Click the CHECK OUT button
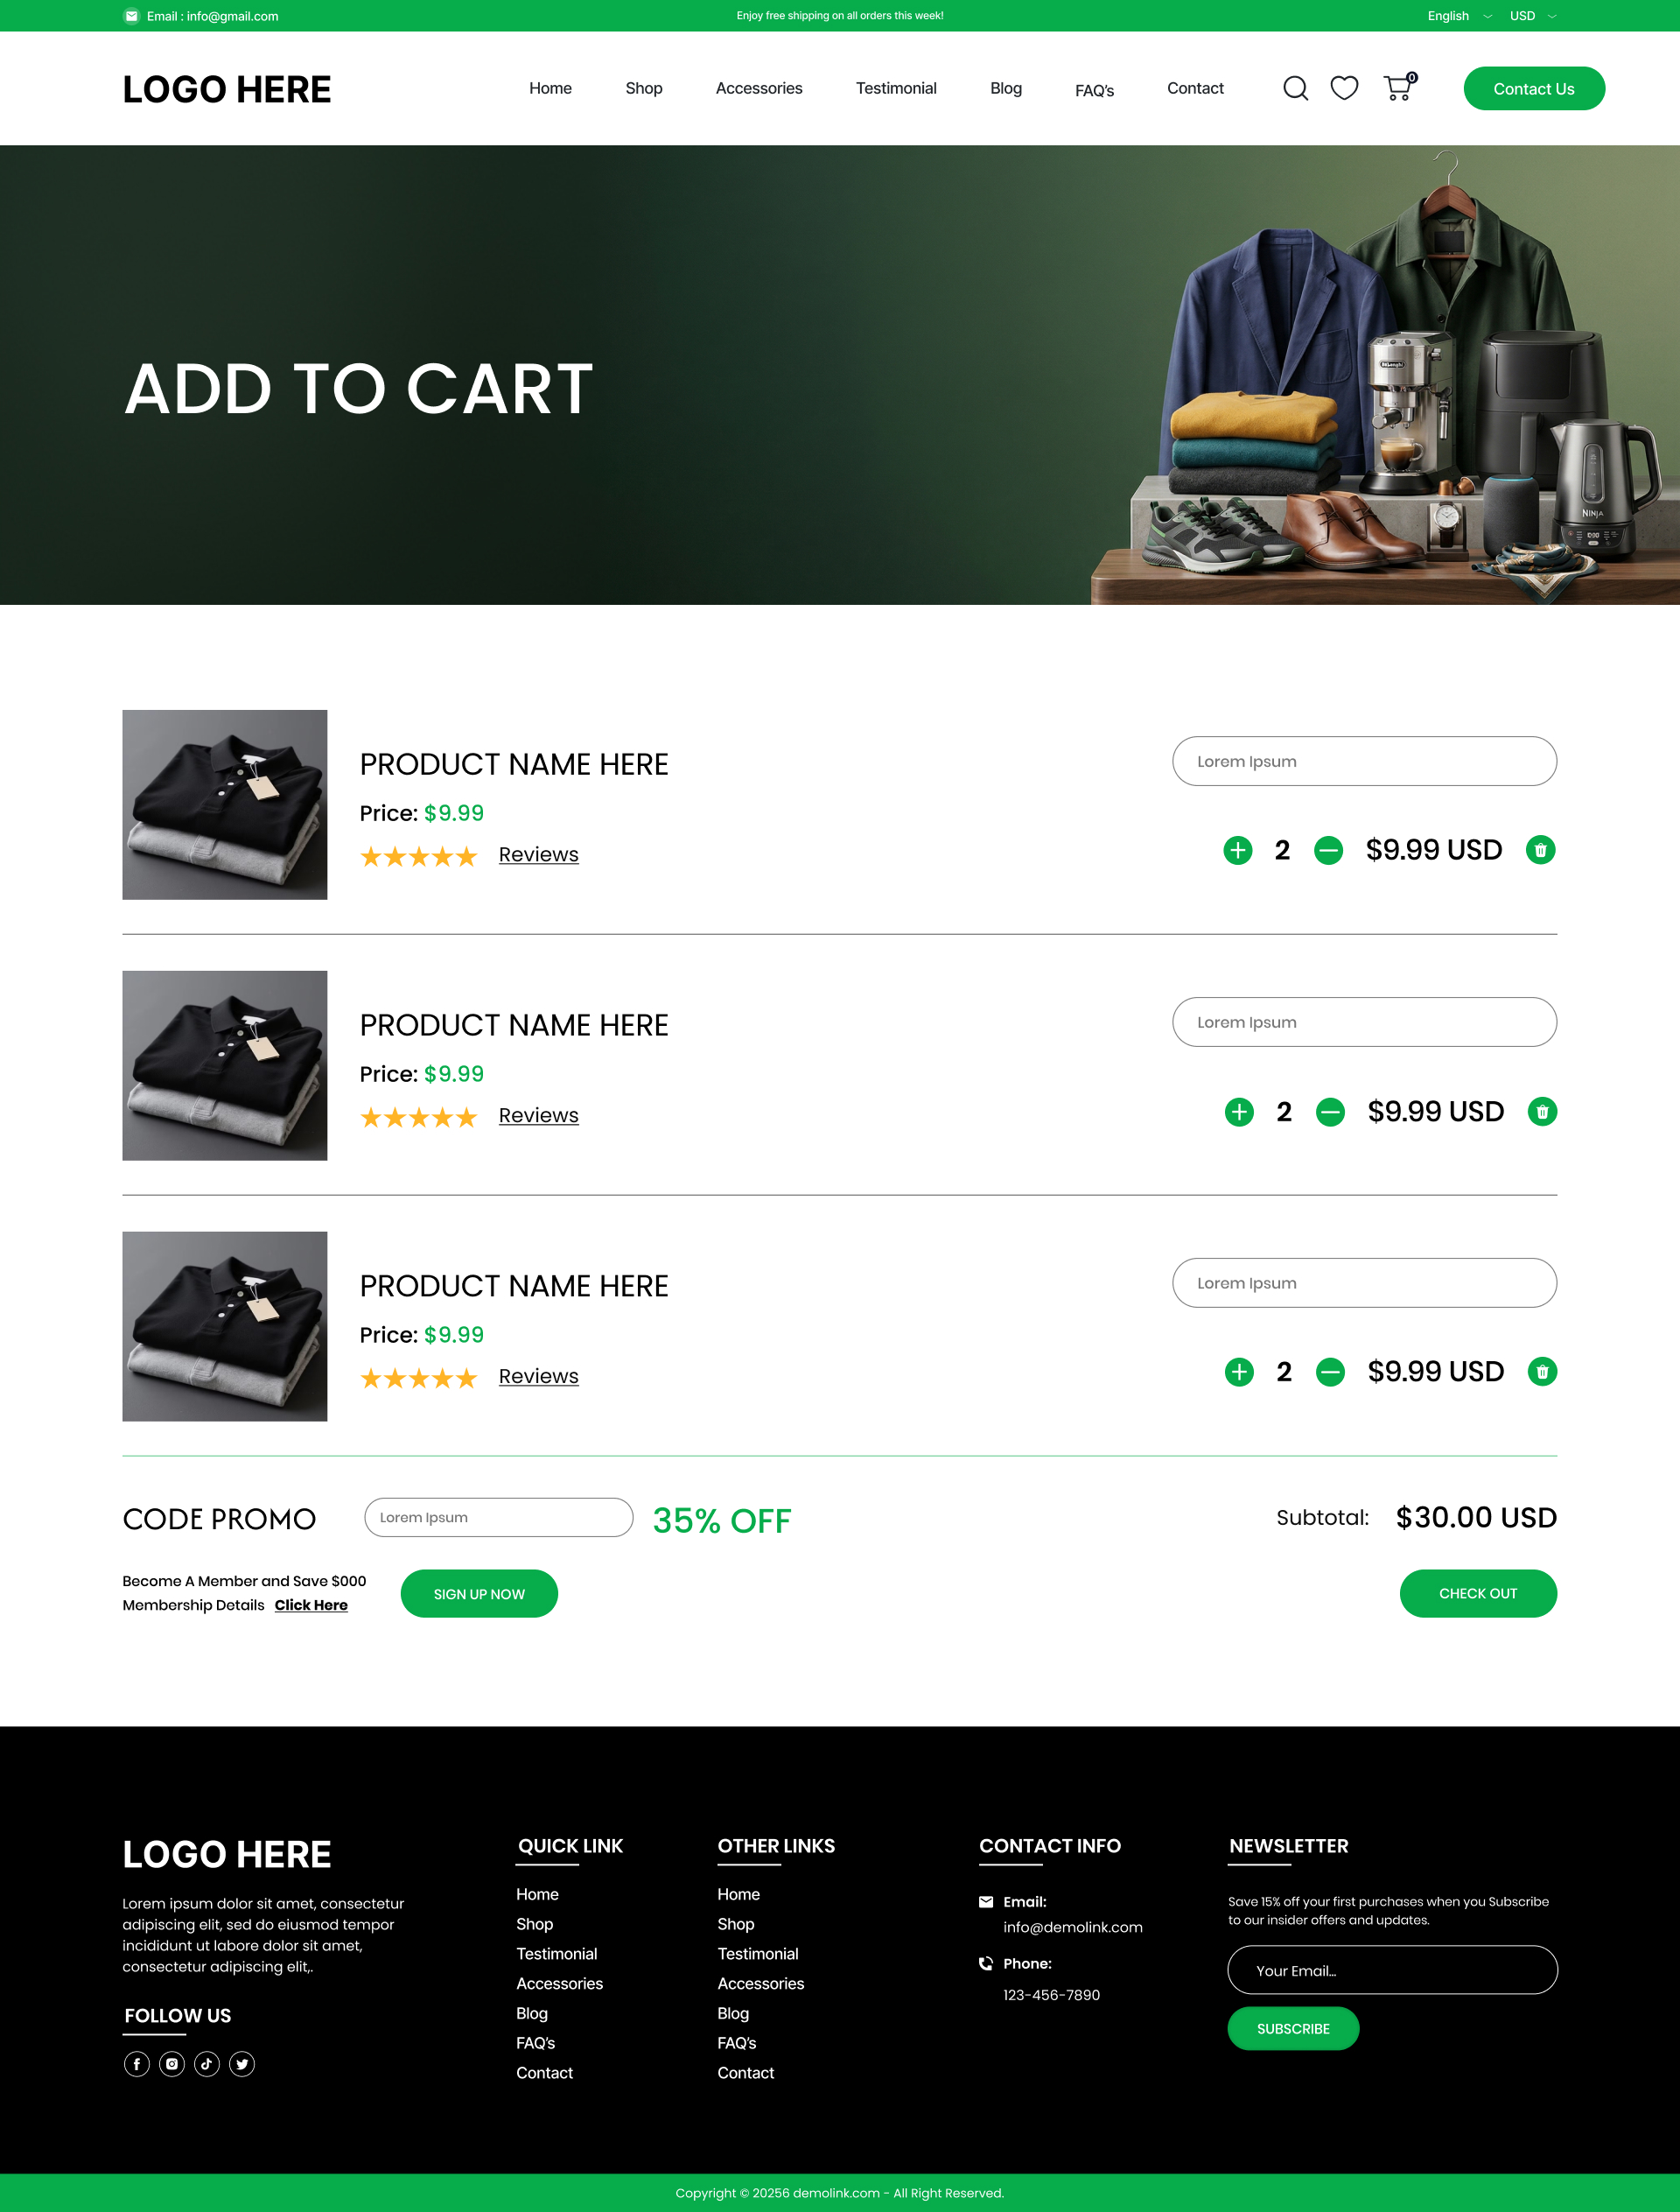The width and height of the screenshot is (1680, 2212). pyautogui.click(x=1478, y=1594)
